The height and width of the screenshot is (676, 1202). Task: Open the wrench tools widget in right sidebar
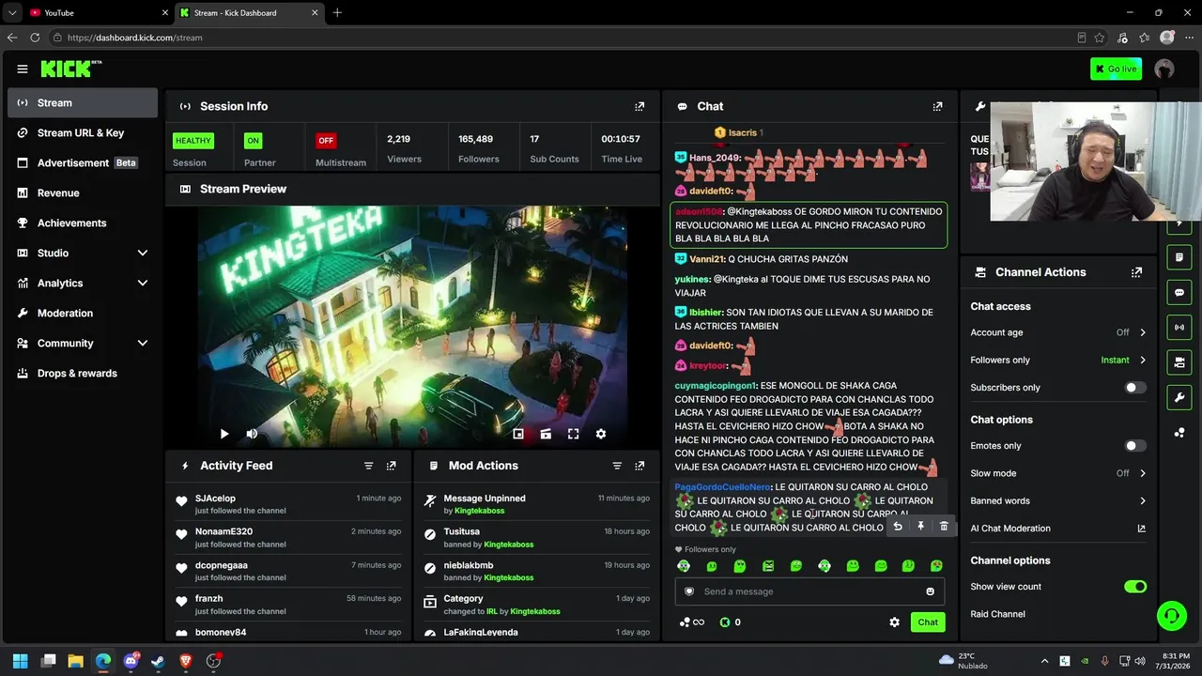pos(1179,397)
